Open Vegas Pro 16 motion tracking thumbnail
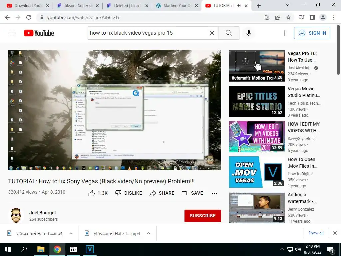Image resolution: width=341 pixels, height=256 pixels. tap(257, 66)
